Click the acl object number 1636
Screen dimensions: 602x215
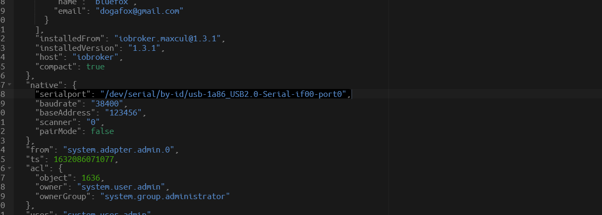tap(91, 178)
